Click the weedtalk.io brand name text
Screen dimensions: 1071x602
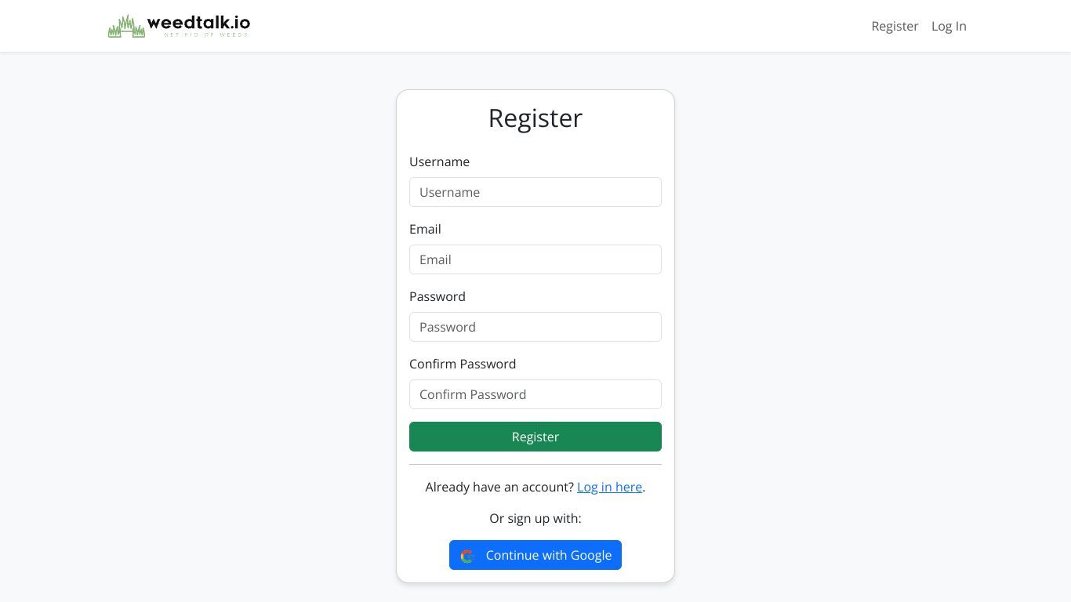198,23
